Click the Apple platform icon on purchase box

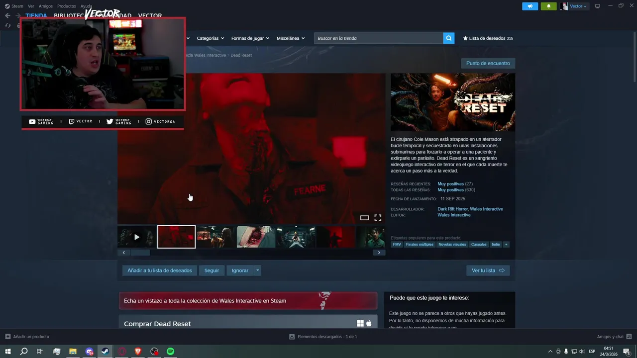pos(369,324)
